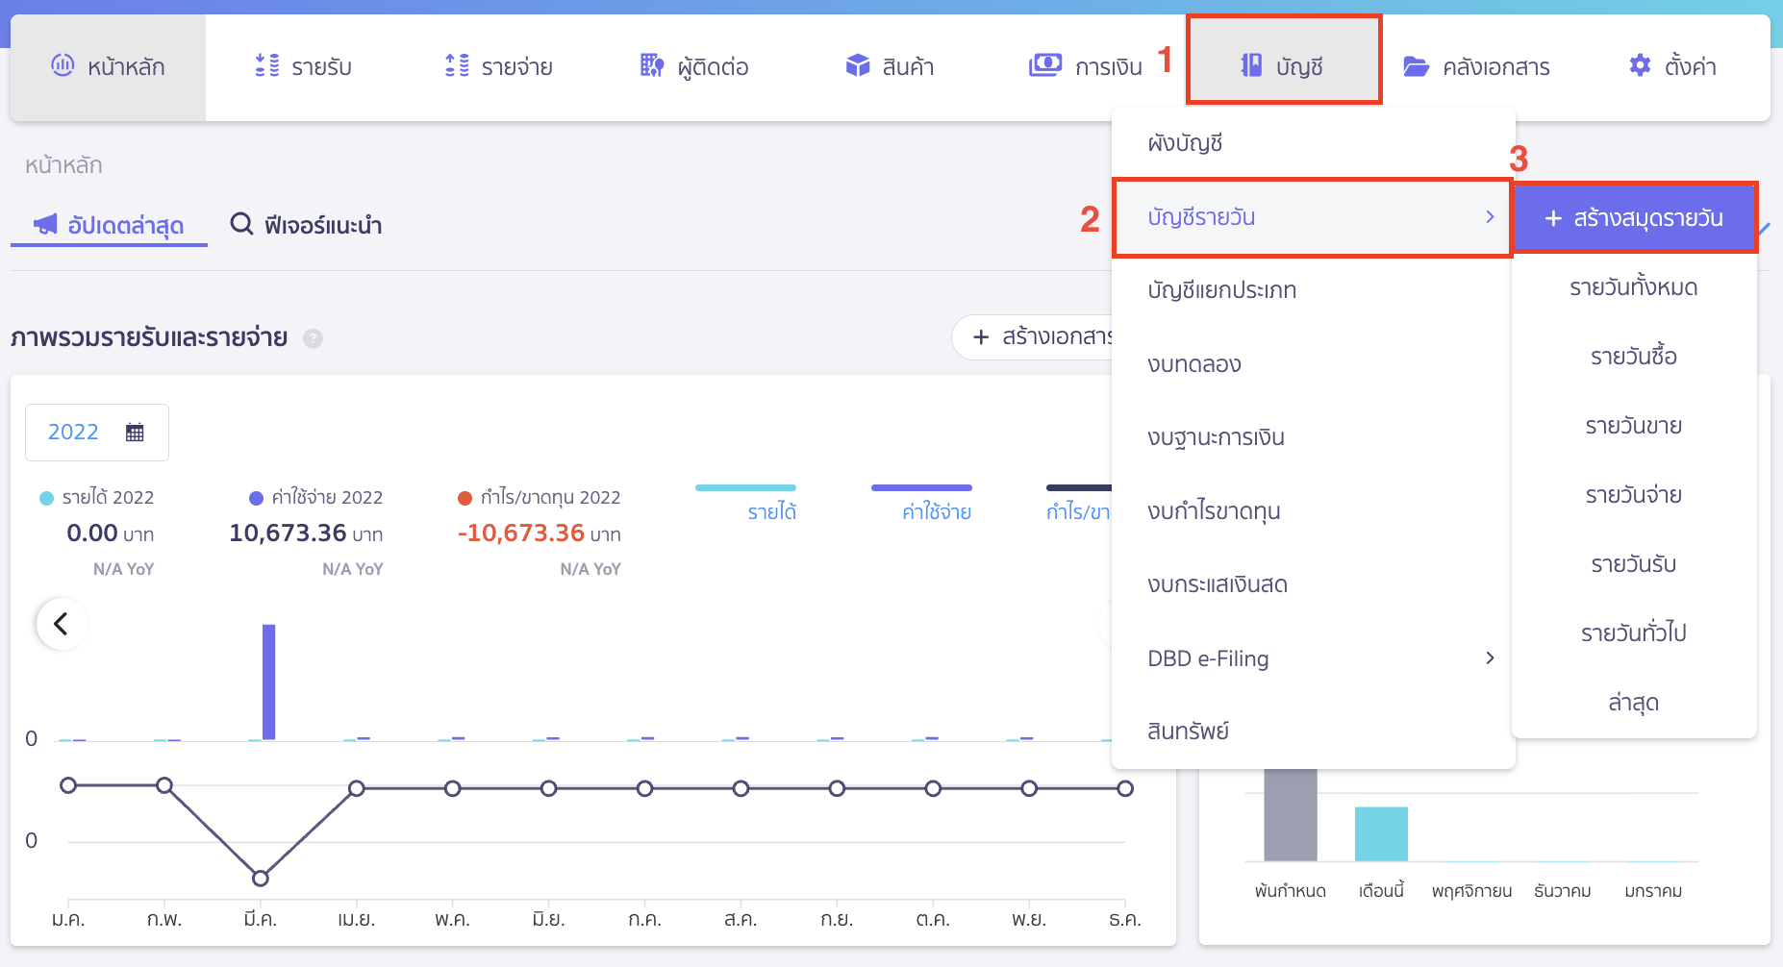Click the ผู้ติดต่อ contacts building icon

tap(651, 65)
